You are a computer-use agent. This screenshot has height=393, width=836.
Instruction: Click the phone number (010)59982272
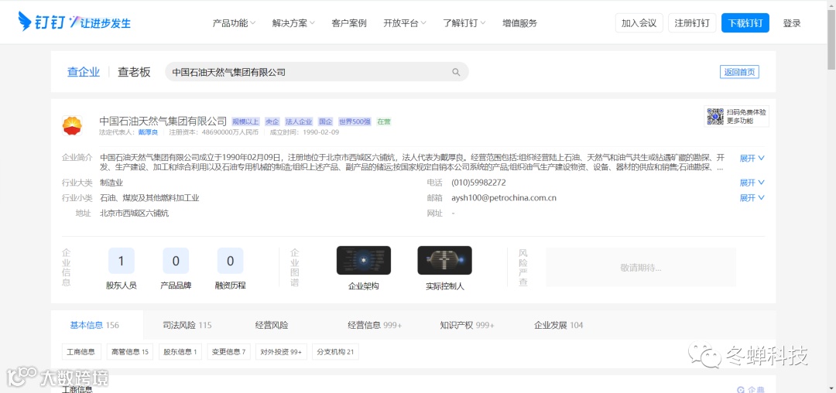(x=479, y=183)
